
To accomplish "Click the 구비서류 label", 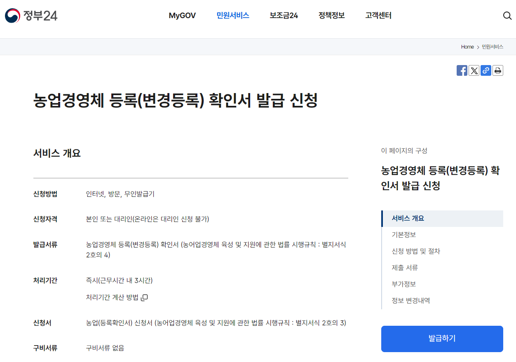I will [x=45, y=348].
